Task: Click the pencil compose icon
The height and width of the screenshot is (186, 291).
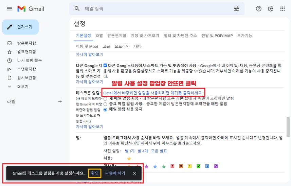Action: pyautogui.click(x=10, y=27)
